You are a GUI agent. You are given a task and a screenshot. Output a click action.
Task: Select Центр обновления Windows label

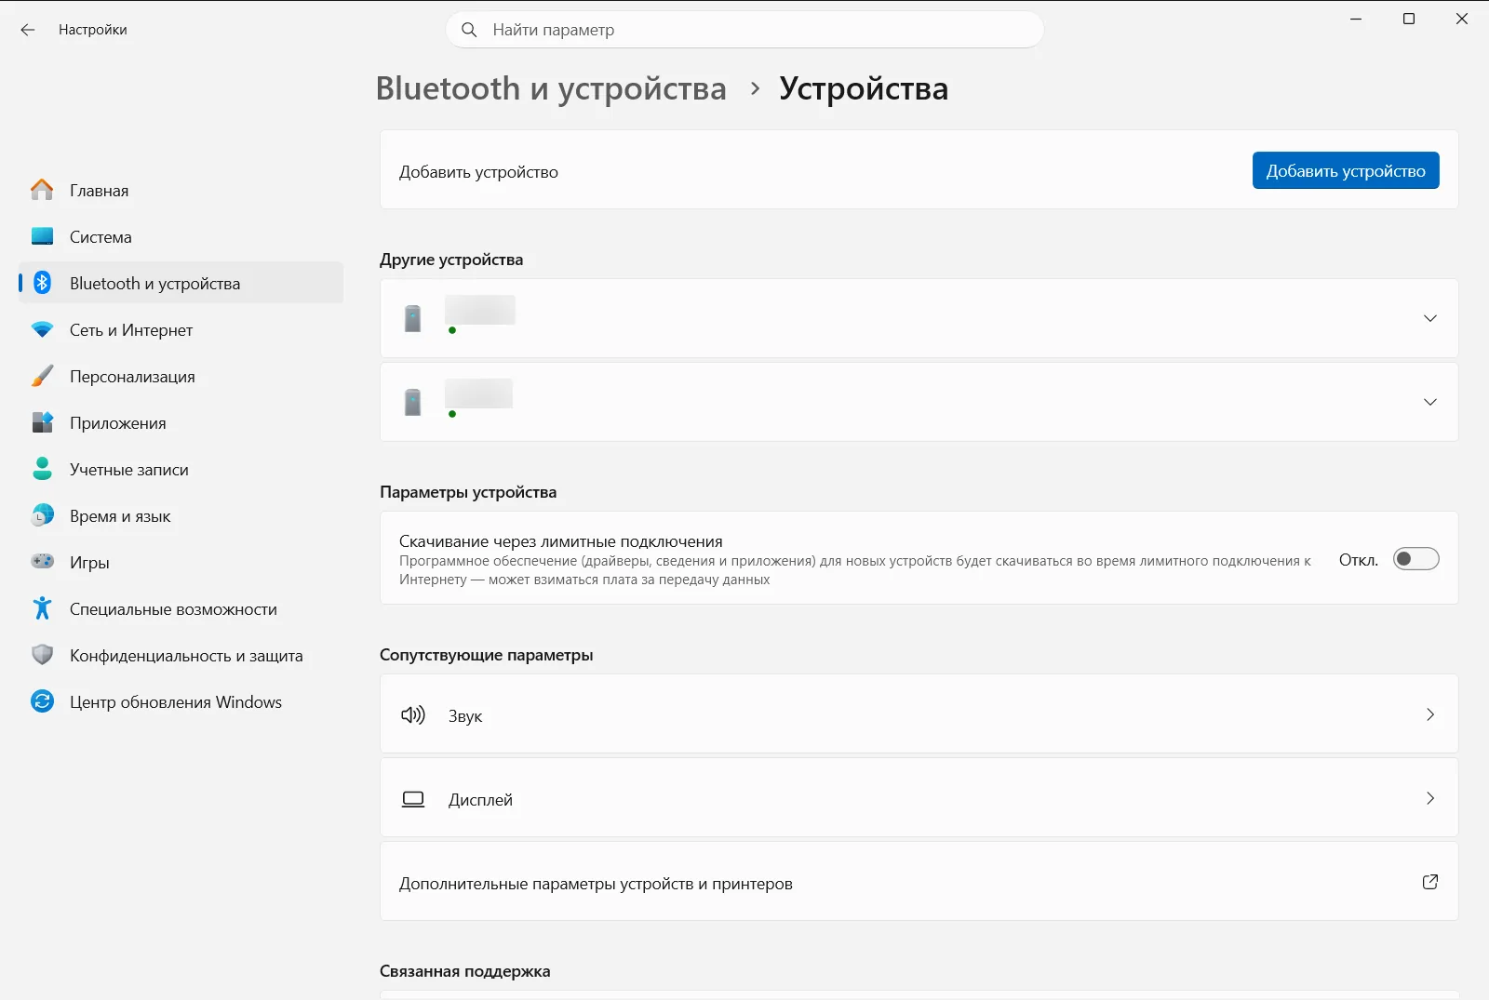pos(176,702)
